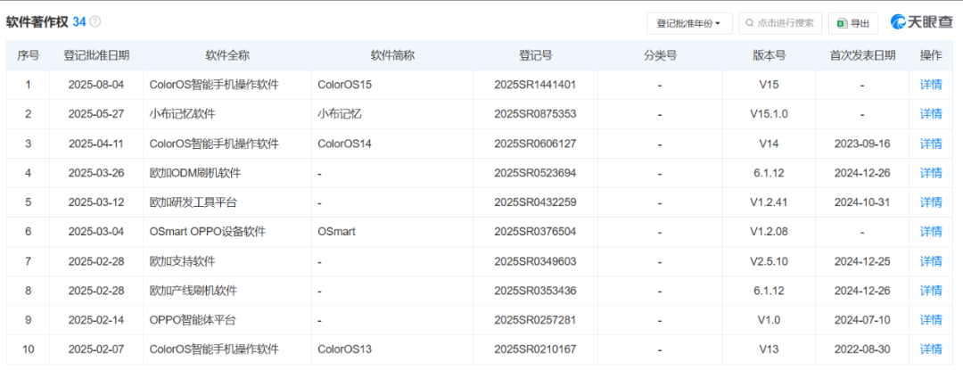This screenshot has width=963, height=370.
Task: Click the 首次发表日期 column header
Action: pyautogui.click(x=862, y=55)
